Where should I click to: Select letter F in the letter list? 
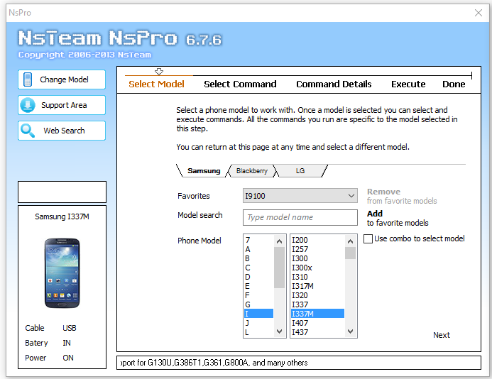pos(258,295)
